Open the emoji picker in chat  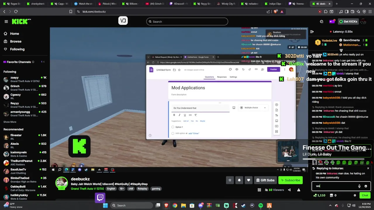tap(366, 186)
